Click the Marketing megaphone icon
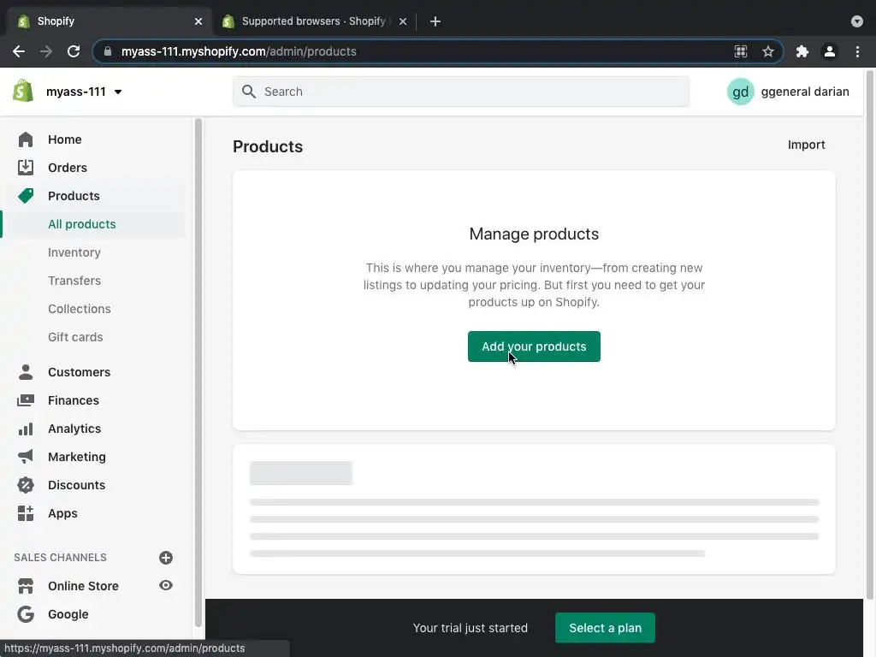This screenshot has height=657, width=876. click(x=25, y=457)
